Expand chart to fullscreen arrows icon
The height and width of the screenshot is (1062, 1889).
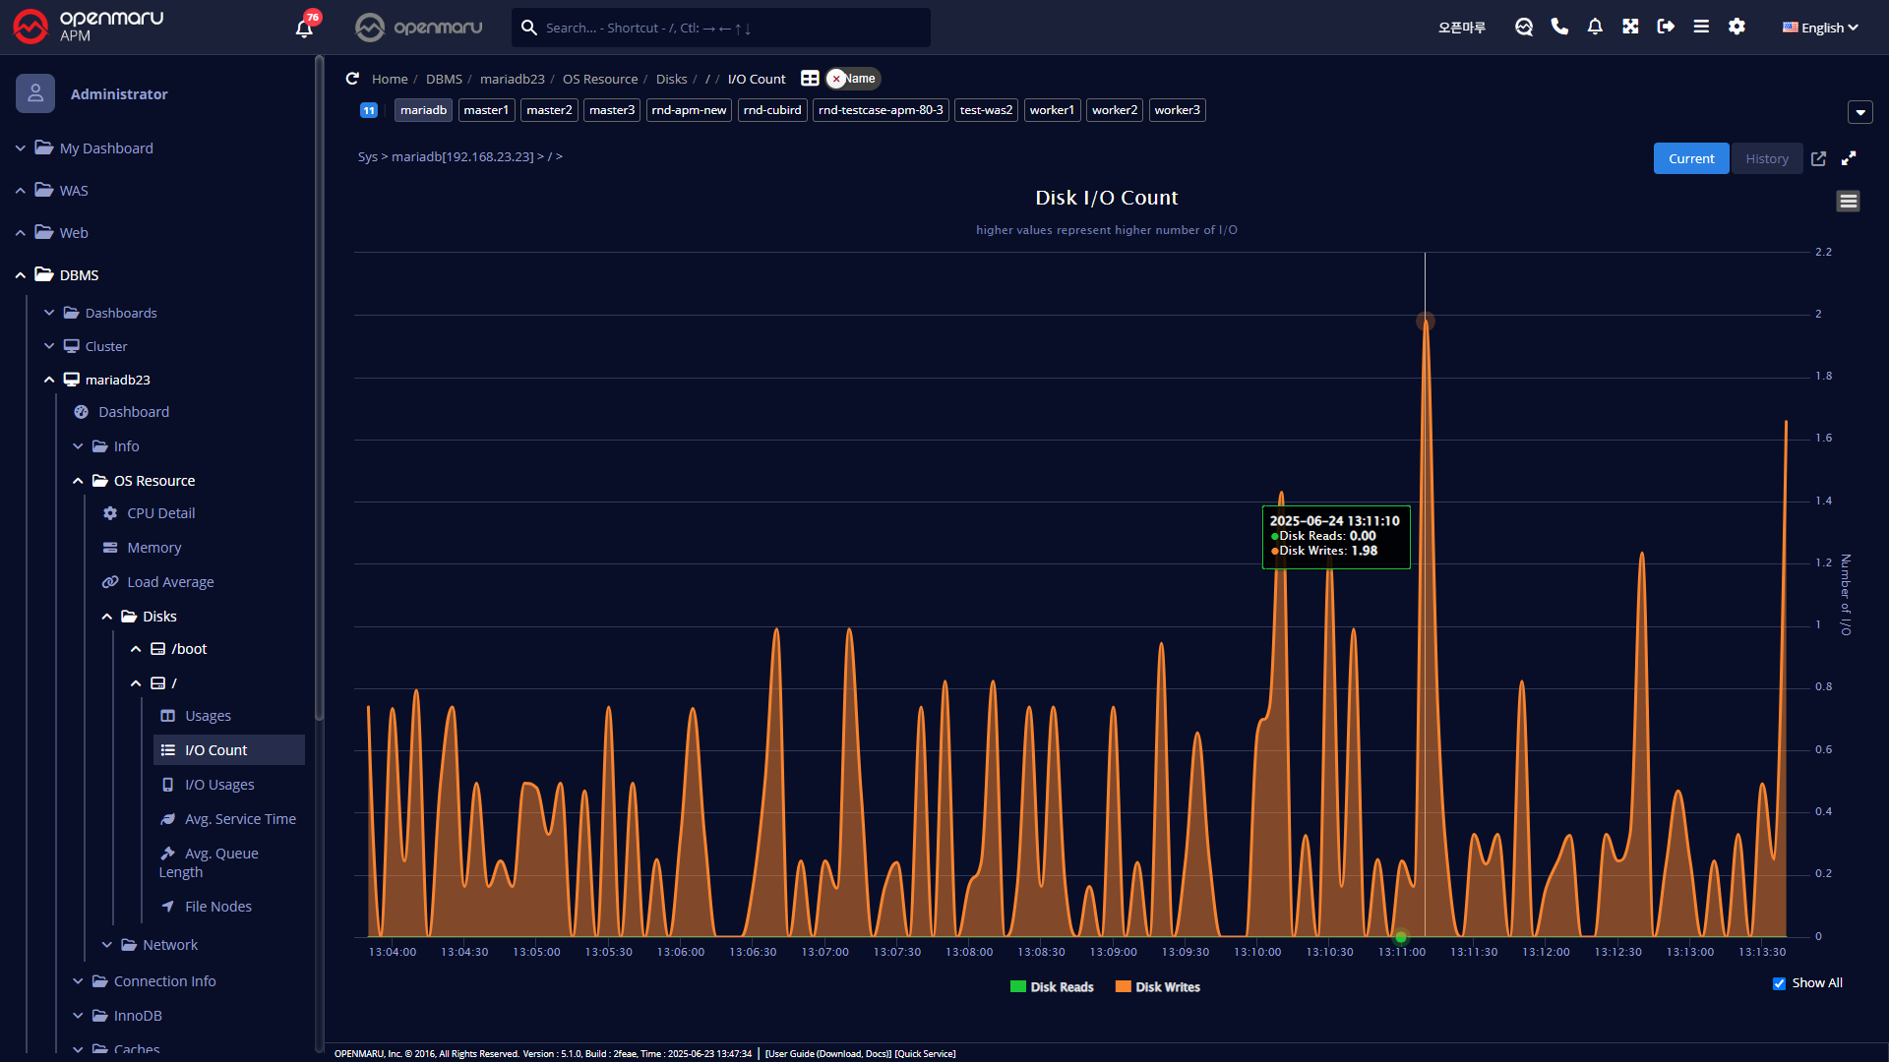pos(1849,158)
